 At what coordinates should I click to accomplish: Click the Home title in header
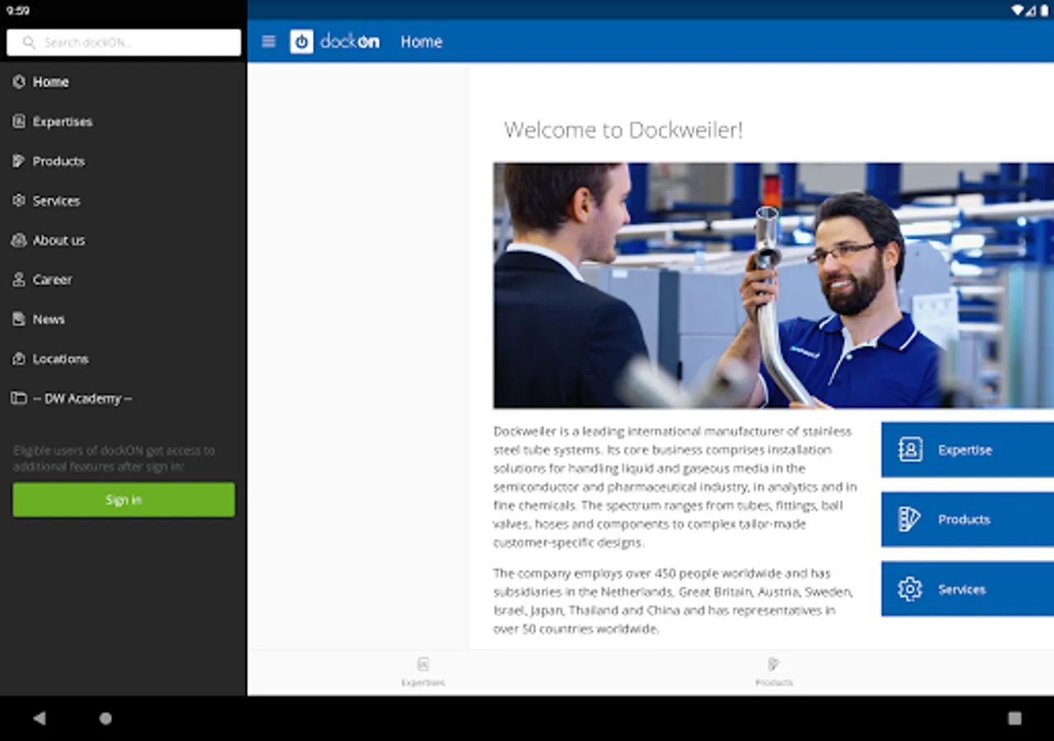(x=422, y=41)
